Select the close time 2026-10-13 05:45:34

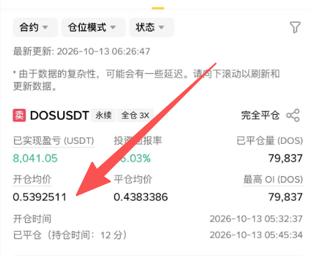256,235
